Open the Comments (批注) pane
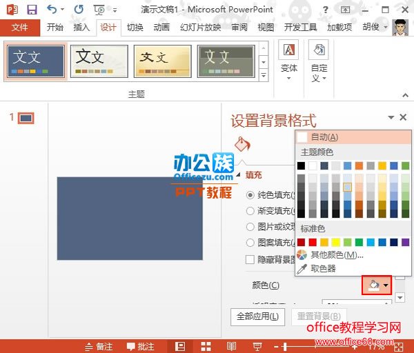Screen dimensions: 414x353 (x=140, y=346)
